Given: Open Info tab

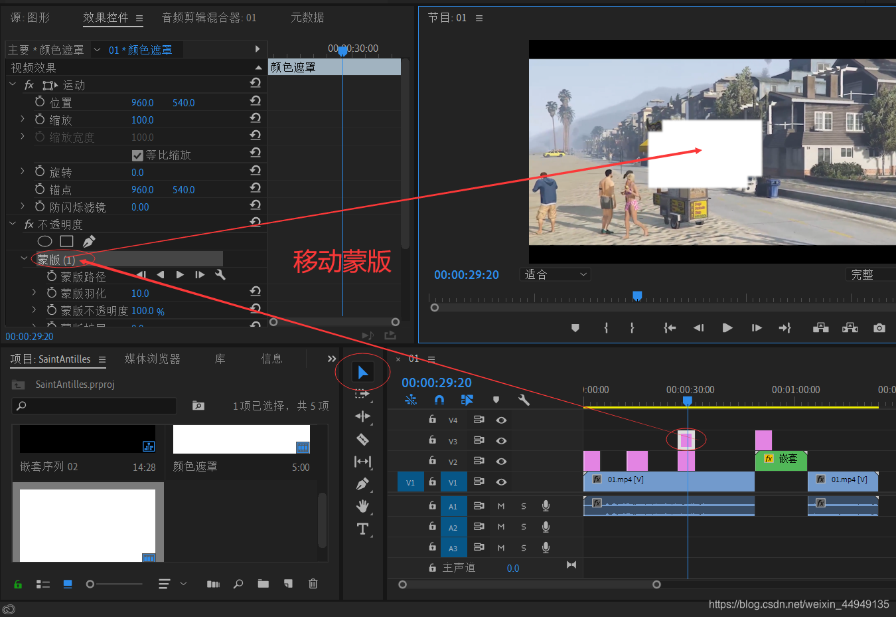Looking at the screenshot, I should click(x=271, y=359).
